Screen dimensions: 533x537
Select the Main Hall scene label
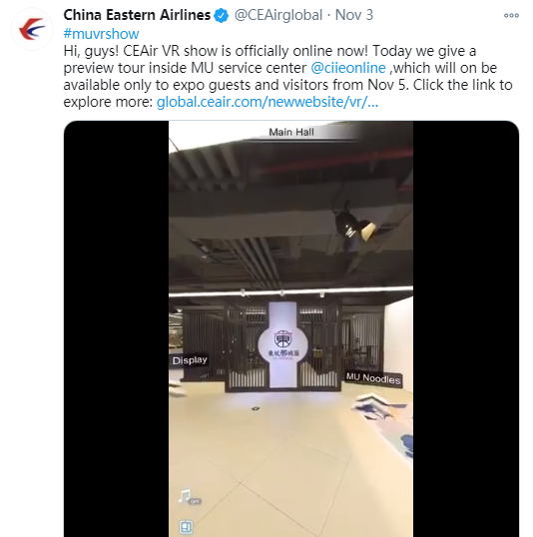[x=291, y=132]
